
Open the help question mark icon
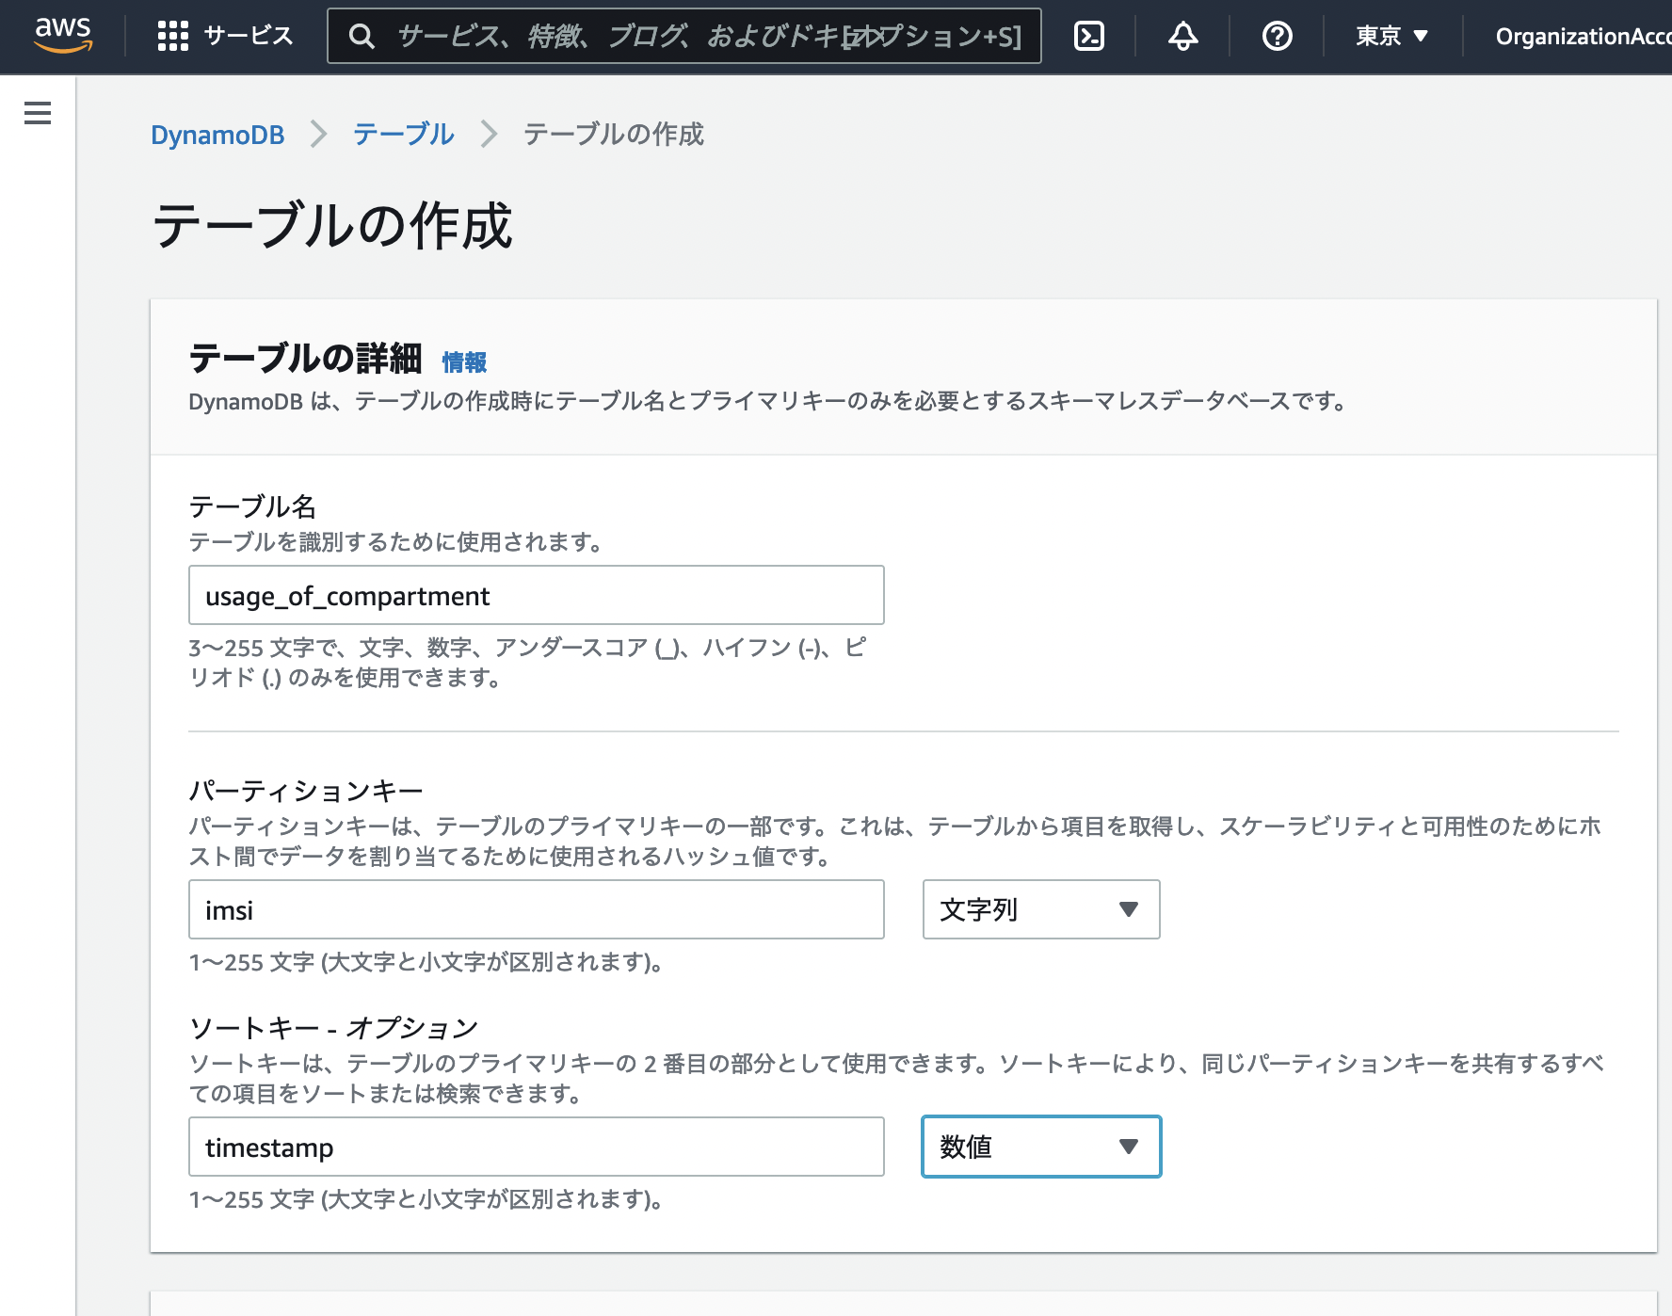(1277, 37)
